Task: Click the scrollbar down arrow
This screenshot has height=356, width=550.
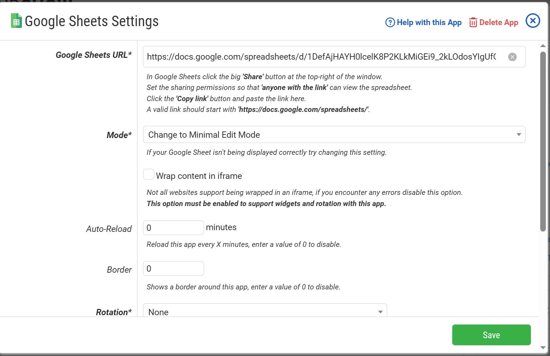Action: [x=543, y=347]
